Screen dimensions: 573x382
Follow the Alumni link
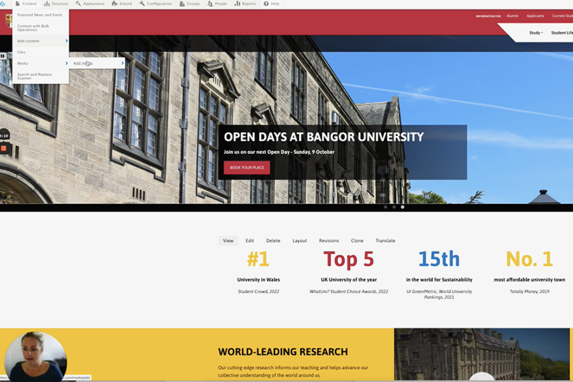click(x=513, y=16)
